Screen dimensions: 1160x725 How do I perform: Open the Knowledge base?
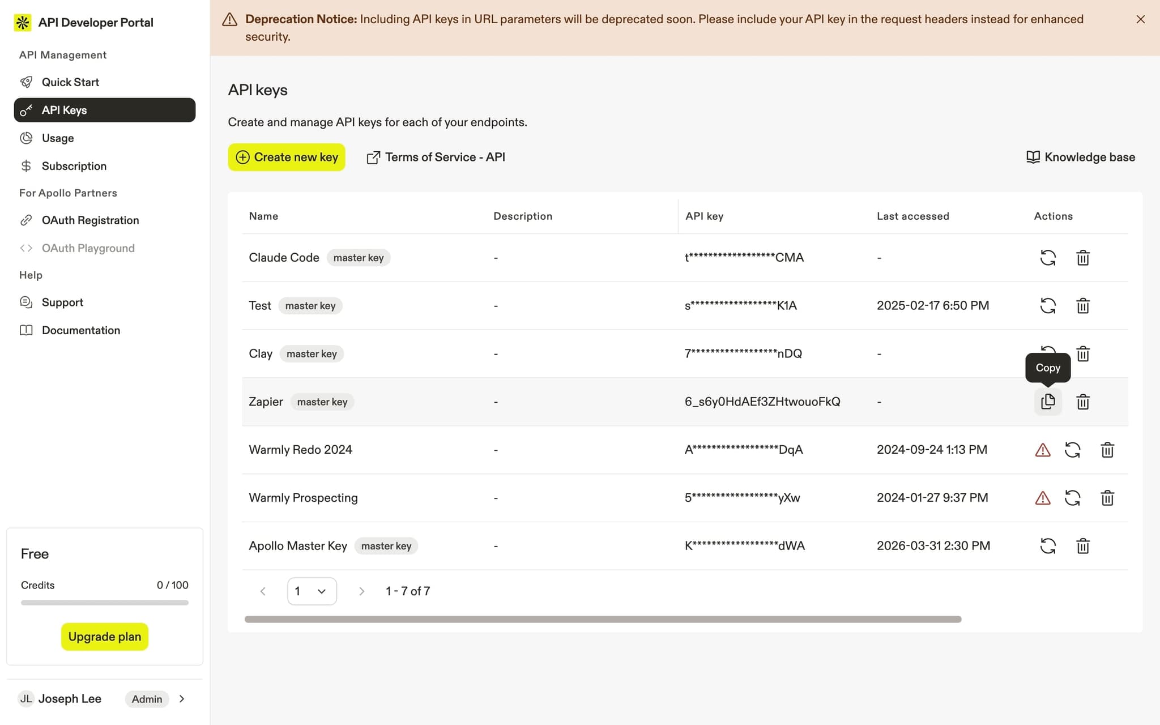point(1079,157)
